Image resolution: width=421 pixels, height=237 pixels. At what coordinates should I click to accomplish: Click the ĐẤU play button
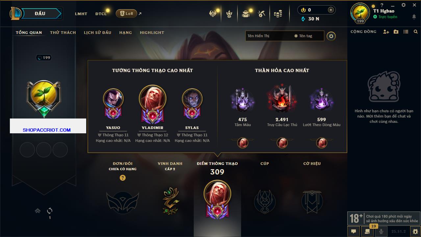pyautogui.click(x=40, y=13)
